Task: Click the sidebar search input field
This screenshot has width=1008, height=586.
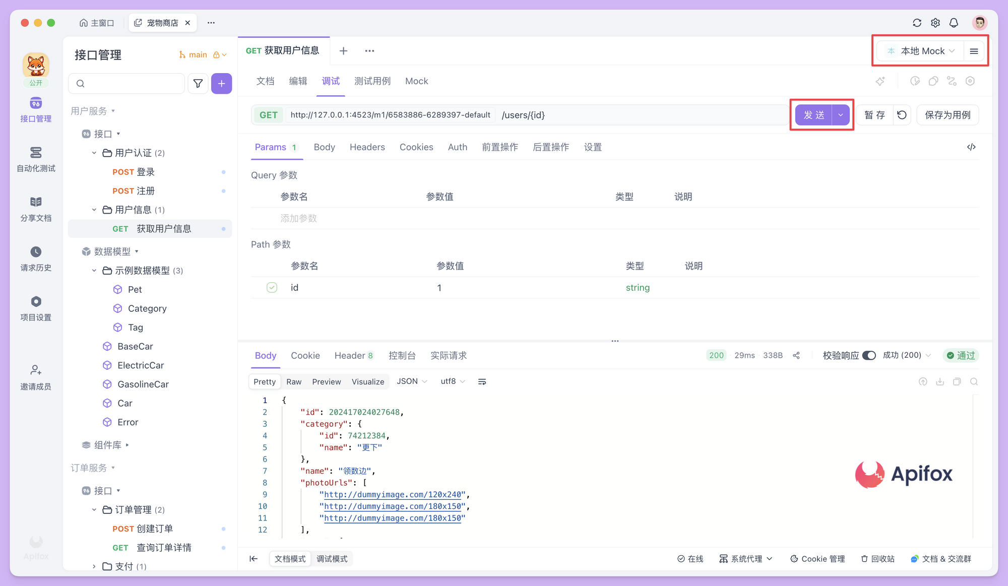Action: click(132, 84)
